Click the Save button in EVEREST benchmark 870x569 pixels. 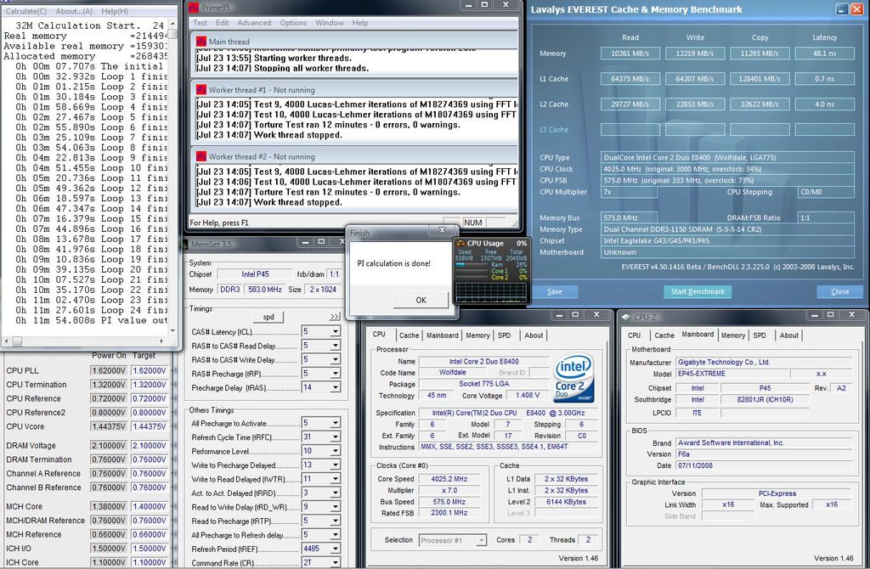(555, 291)
